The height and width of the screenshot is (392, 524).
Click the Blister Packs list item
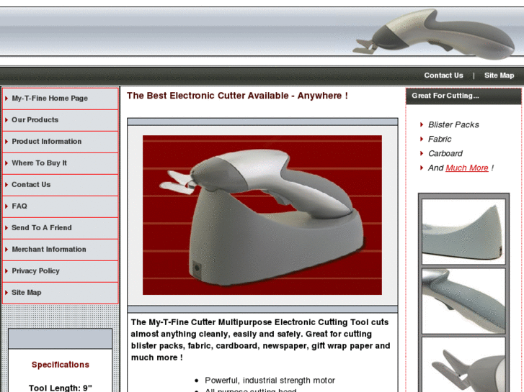[x=453, y=124]
